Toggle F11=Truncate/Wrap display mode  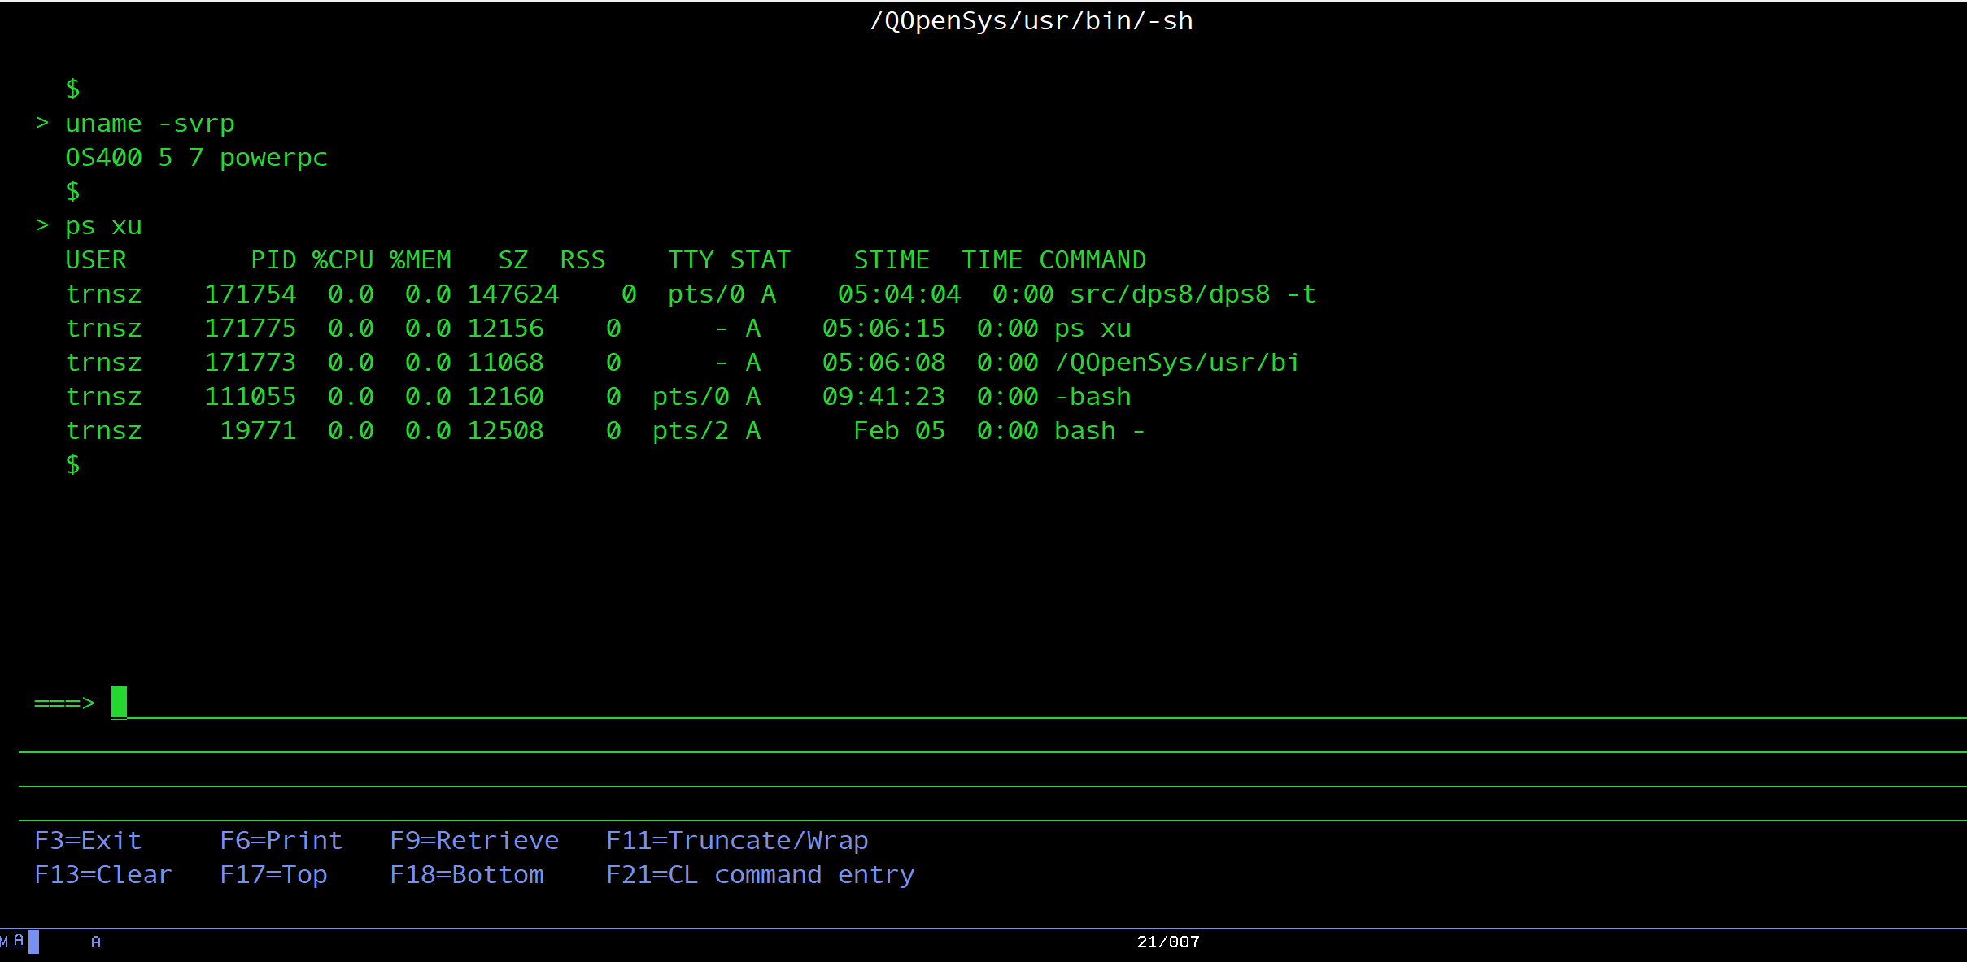pyautogui.click(x=737, y=840)
